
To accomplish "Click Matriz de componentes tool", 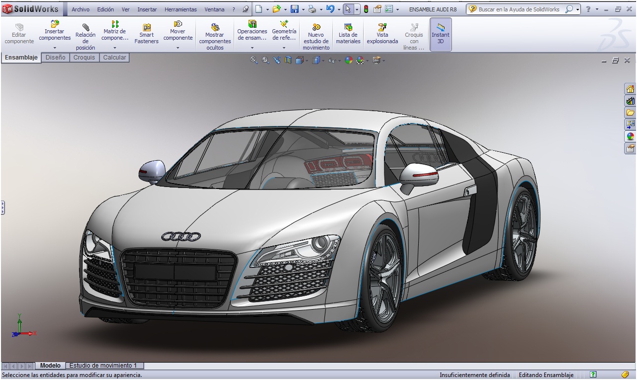I will pyautogui.click(x=115, y=31).
